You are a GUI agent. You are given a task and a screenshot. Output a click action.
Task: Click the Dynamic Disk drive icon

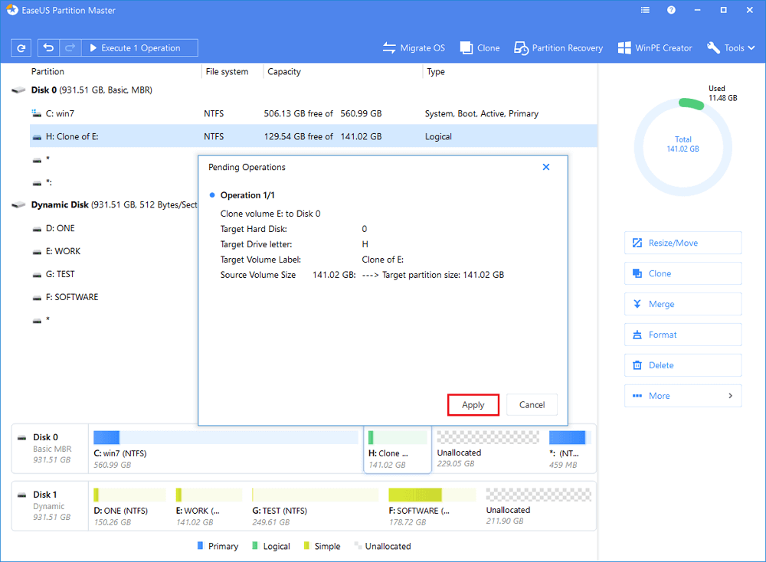18,204
